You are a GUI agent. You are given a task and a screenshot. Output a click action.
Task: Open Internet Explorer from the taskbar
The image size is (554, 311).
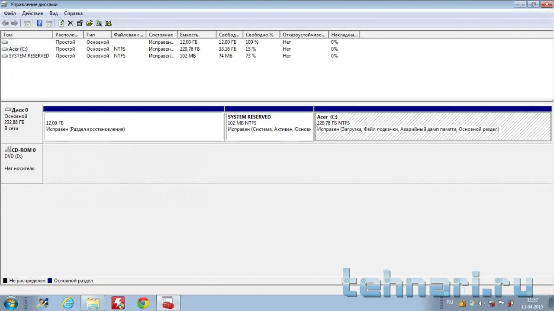(x=68, y=303)
